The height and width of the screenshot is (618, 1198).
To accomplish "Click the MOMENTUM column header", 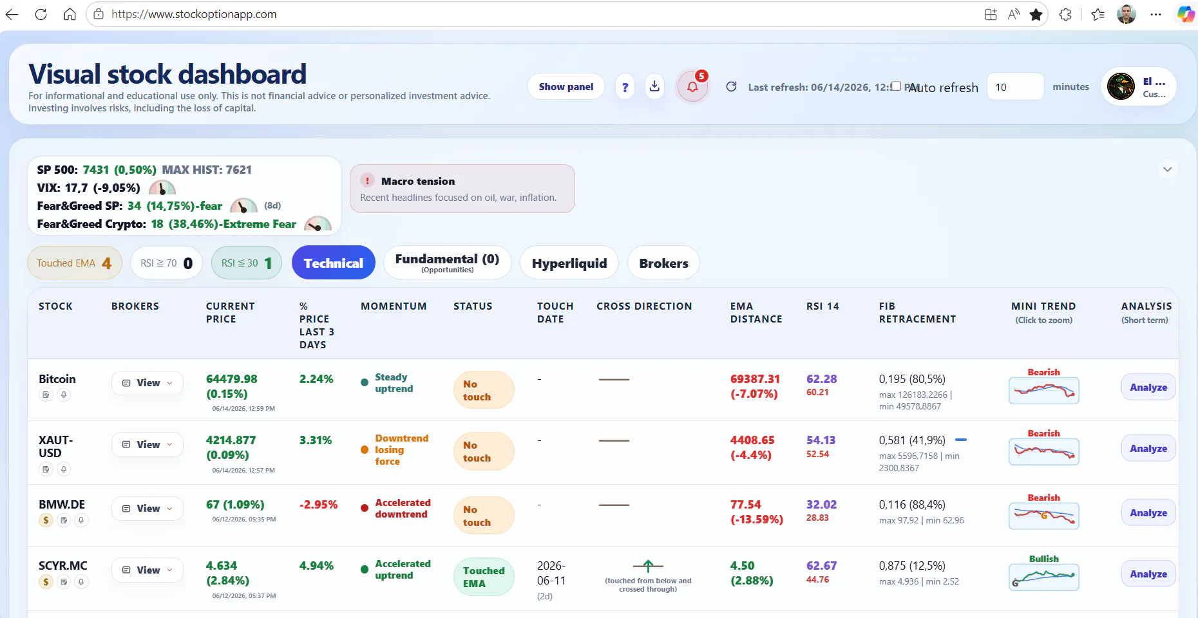I will pyautogui.click(x=394, y=306).
